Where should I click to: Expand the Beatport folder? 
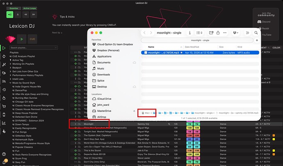[11, 68]
